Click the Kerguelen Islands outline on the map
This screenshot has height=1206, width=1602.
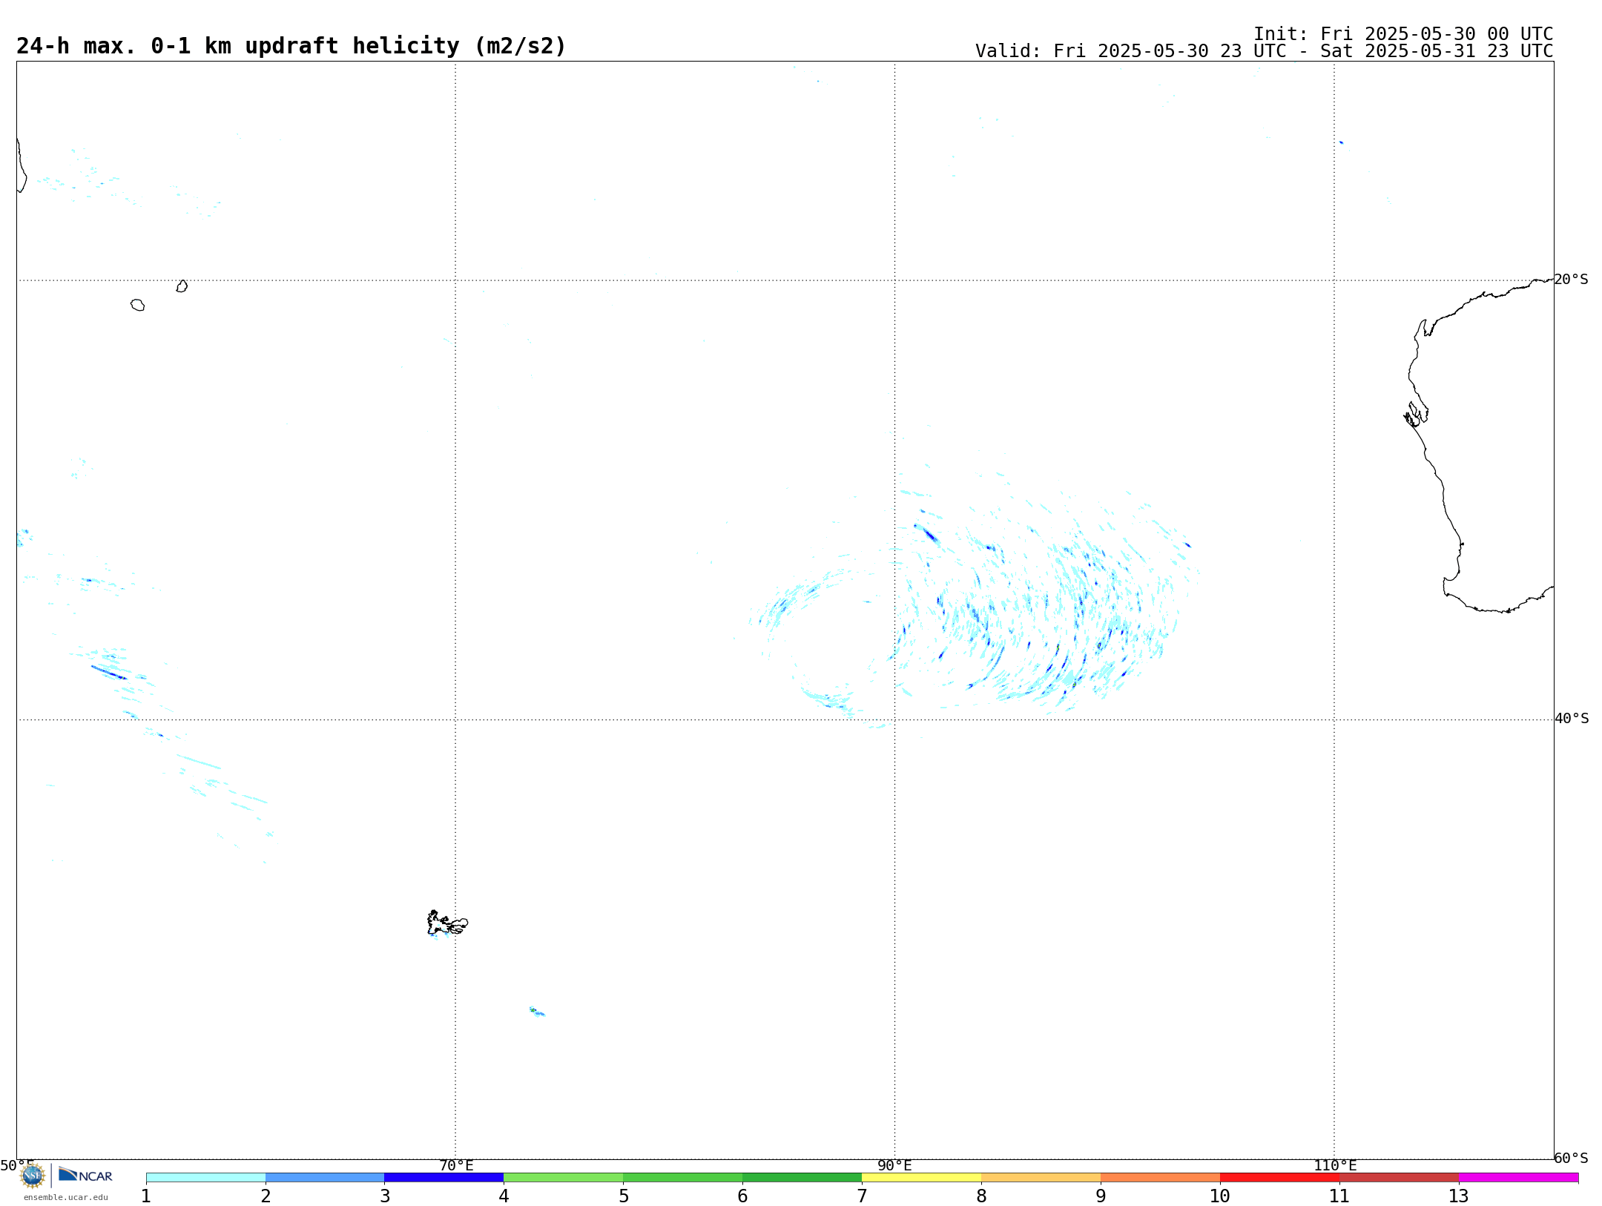[x=447, y=923]
